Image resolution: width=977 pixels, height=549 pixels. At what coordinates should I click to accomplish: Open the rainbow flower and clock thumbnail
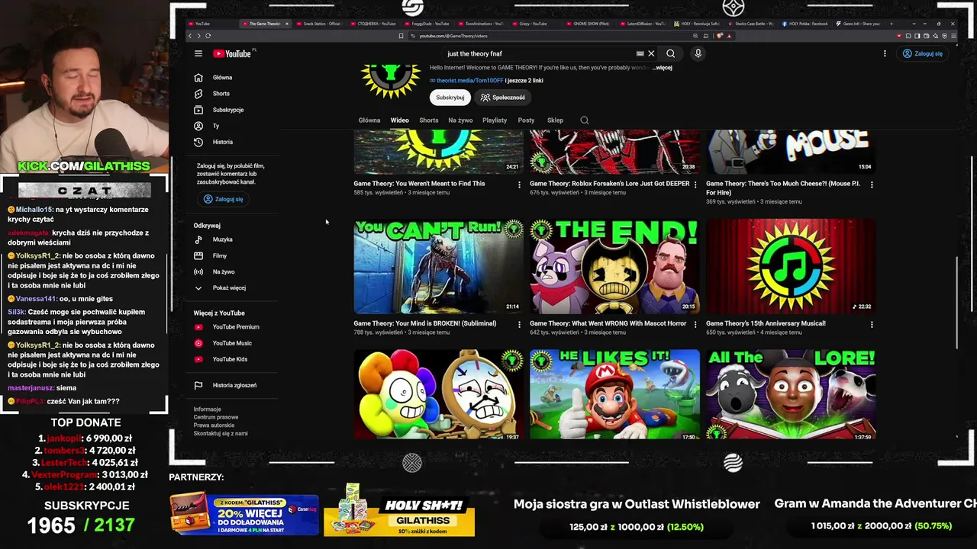click(439, 394)
